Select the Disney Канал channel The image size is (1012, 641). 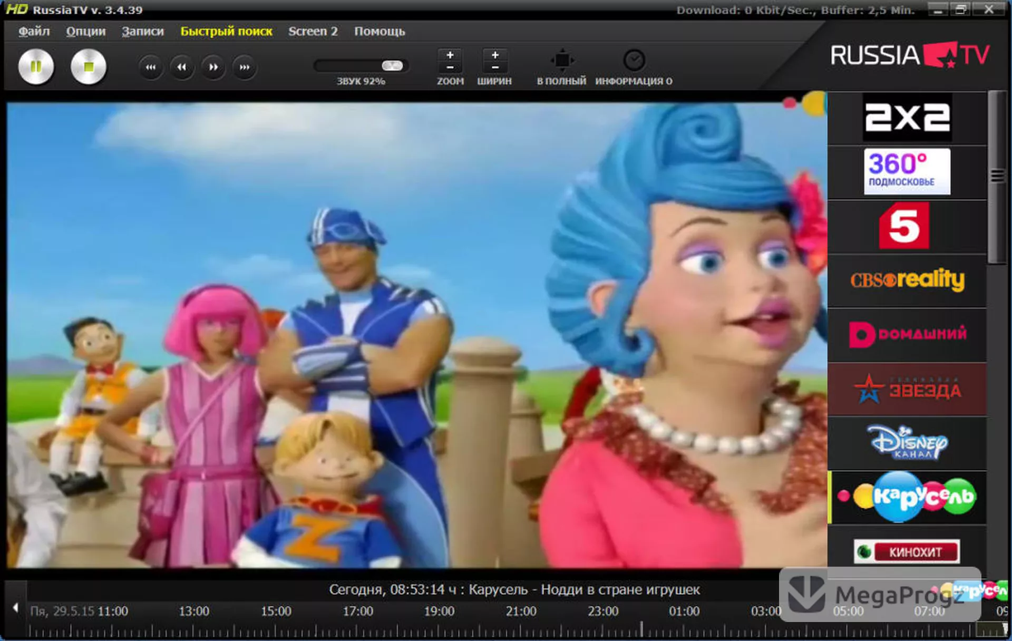click(x=907, y=443)
